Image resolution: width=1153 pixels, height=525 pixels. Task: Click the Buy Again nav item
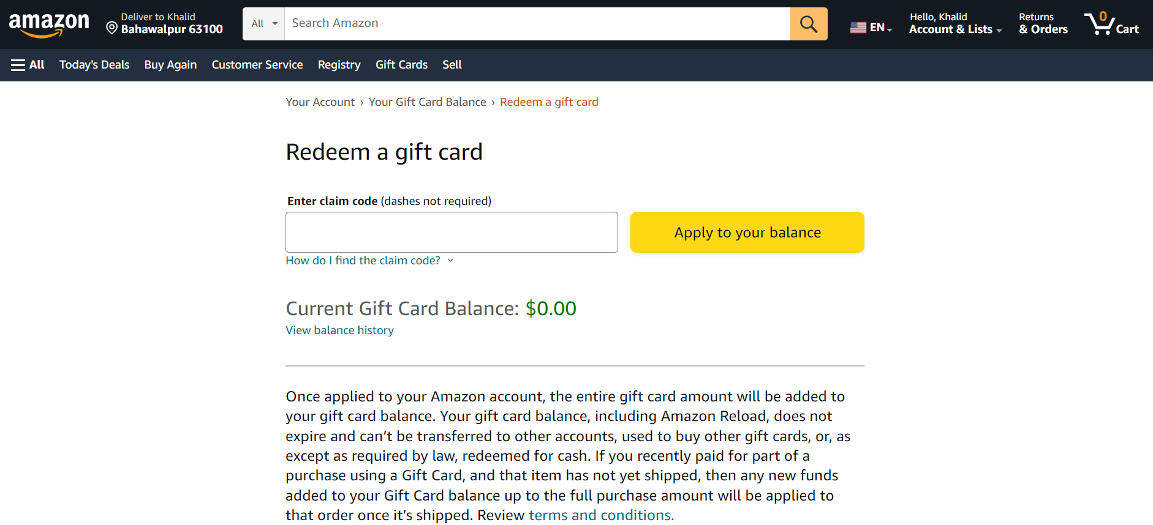point(170,65)
